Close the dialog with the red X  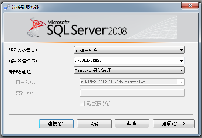tap(190, 6)
